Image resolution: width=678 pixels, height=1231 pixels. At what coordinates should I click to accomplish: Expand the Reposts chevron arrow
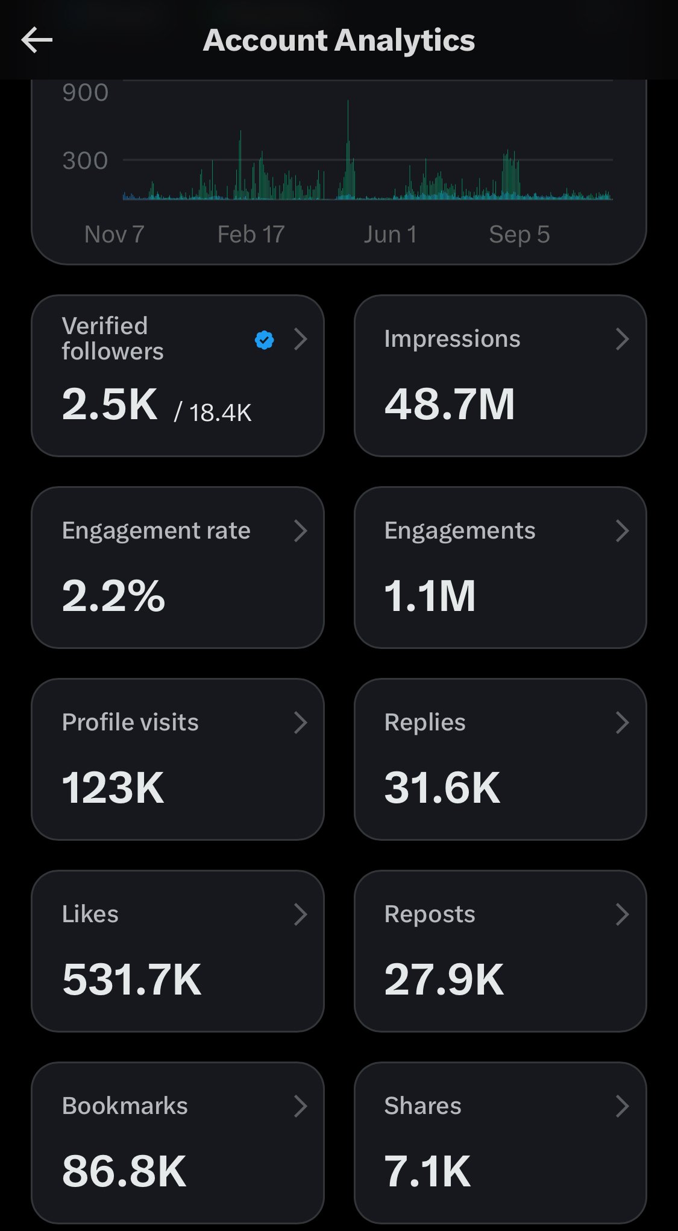(623, 914)
